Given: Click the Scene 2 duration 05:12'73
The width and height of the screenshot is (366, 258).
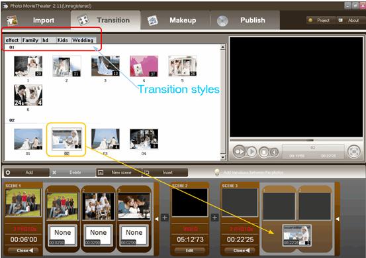Looking at the screenshot, I should point(190,239).
